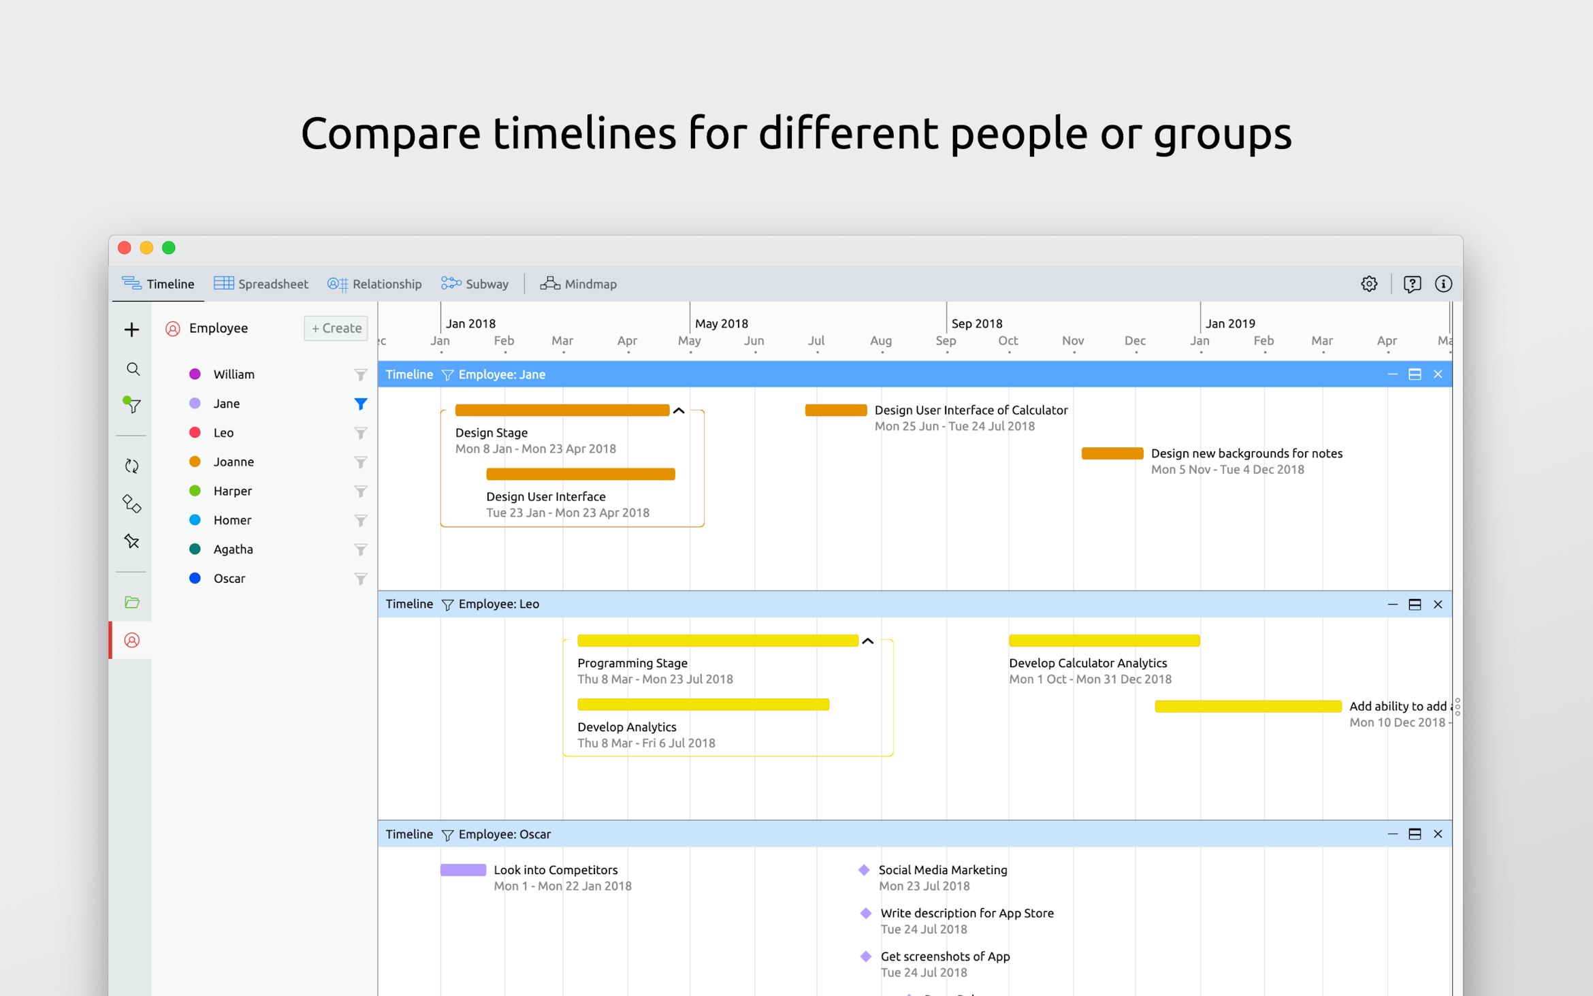Open Search from the left sidebar

coord(132,369)
